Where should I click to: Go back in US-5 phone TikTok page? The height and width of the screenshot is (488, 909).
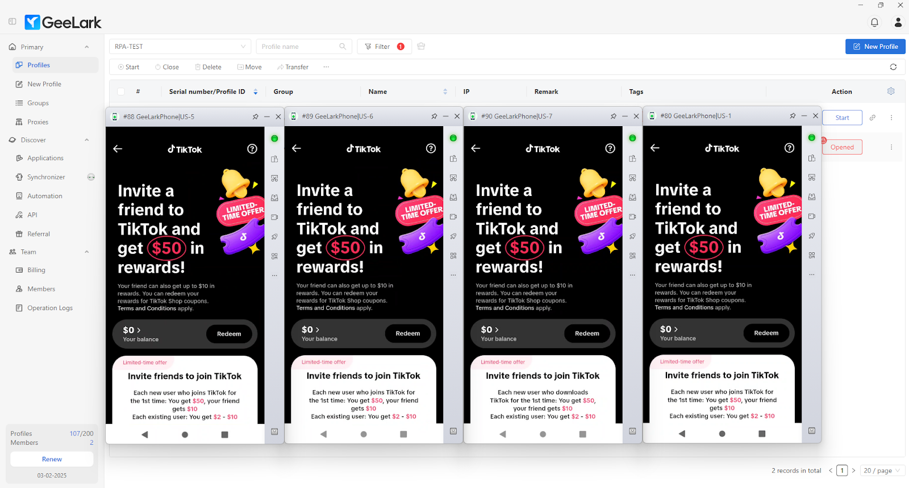[x=118, y=149]
